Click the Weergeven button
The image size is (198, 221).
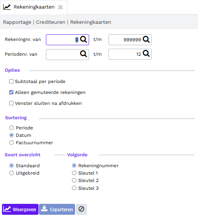coord(20,209)
